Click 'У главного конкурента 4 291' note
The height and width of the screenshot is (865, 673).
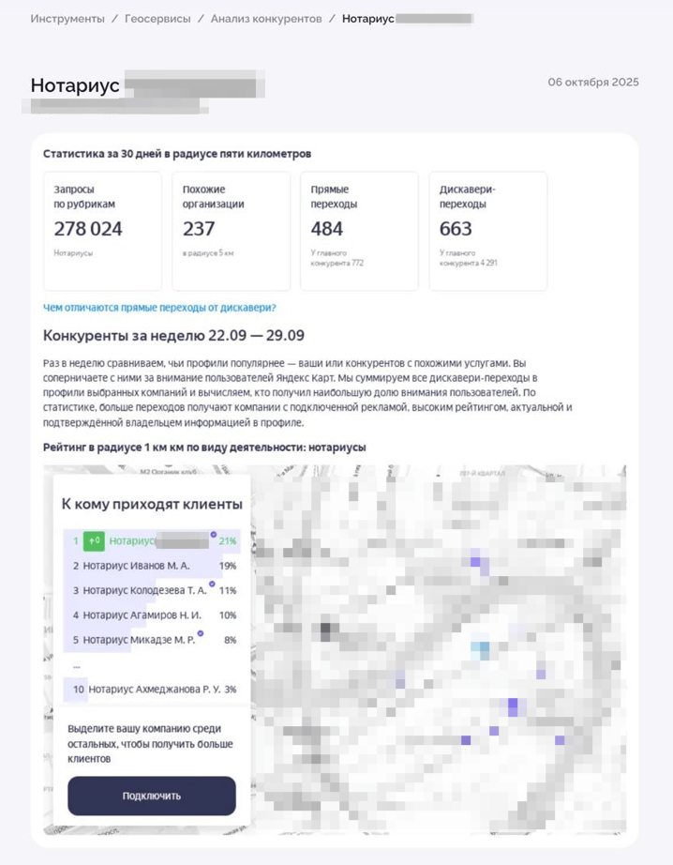[x=469, y=258]
